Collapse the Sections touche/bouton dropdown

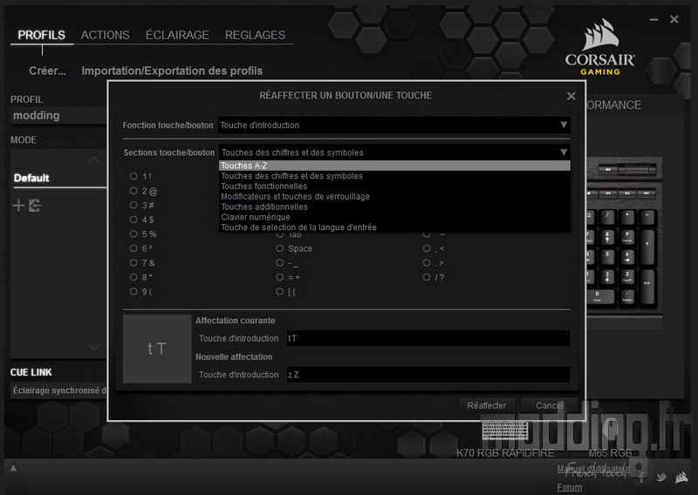[394, 153]
